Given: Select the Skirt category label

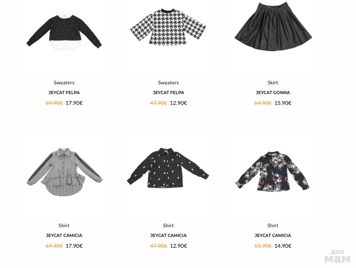Looking at the screenshot, I should (x=273, y=83).
